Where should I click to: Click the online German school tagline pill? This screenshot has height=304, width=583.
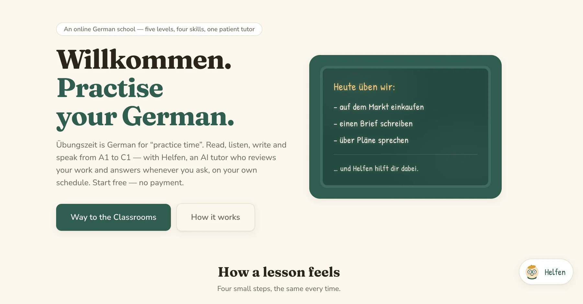tap(159, 29)
